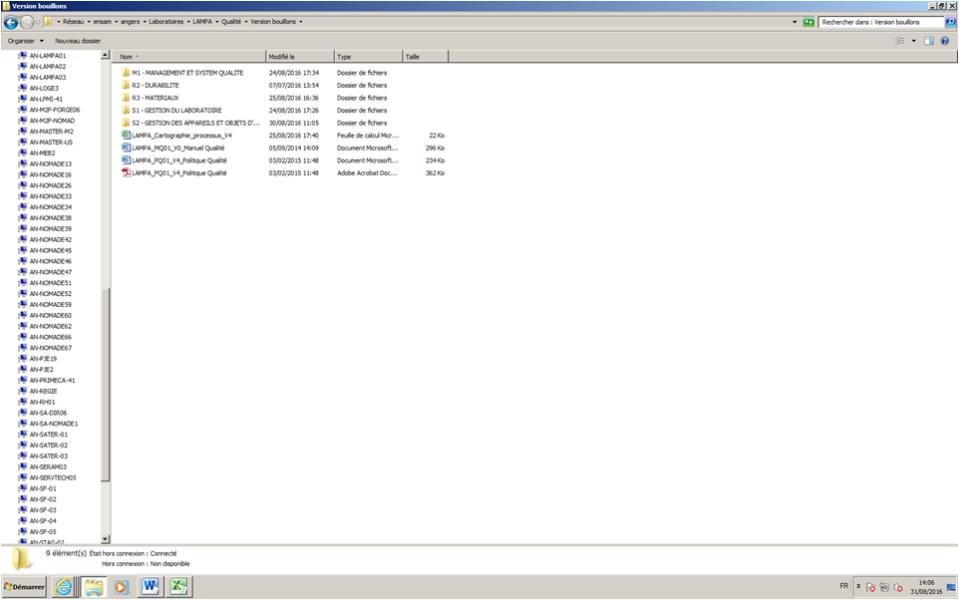Click the Back navigation arrow
The height and width of the screenshot is (600, 959).
coord(11,22)
